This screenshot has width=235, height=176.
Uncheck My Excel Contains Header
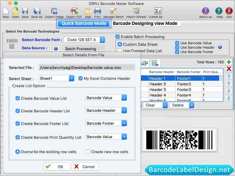[x=80, y=78]
